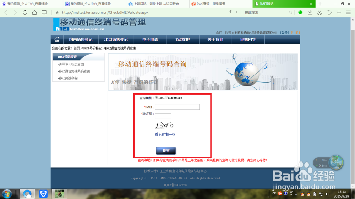Open the green WeChat chat icon
355x199 pixels.
(x=300, y=12)
